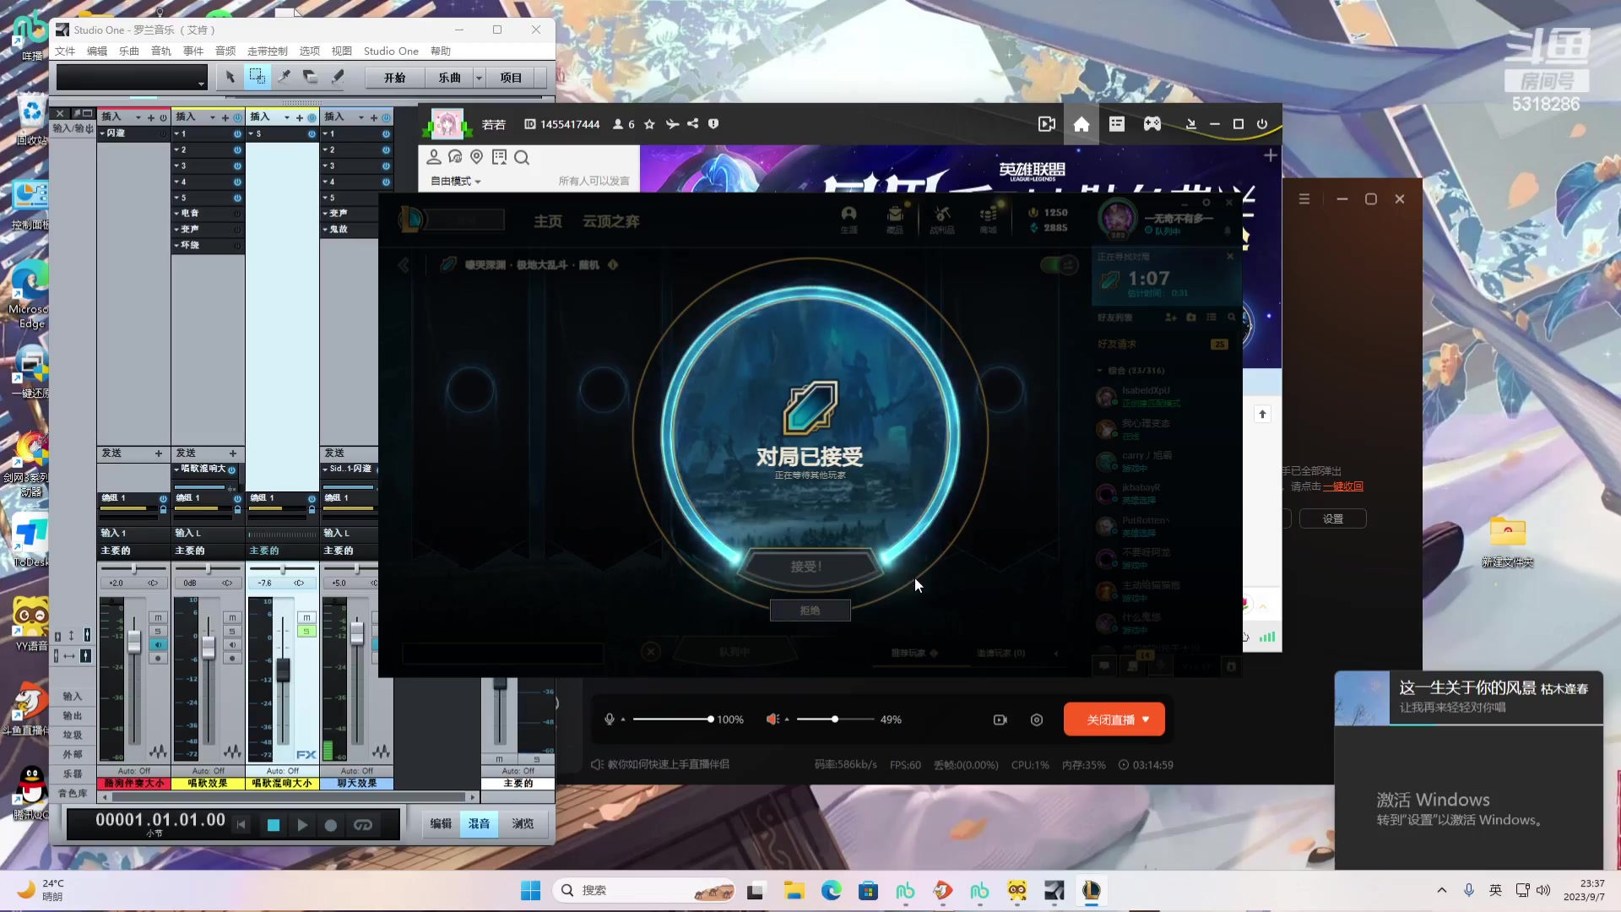Select the eyedropper tool in Studio One toolbar
This screenshot has width=1621, height=912.
pos(284,77)
